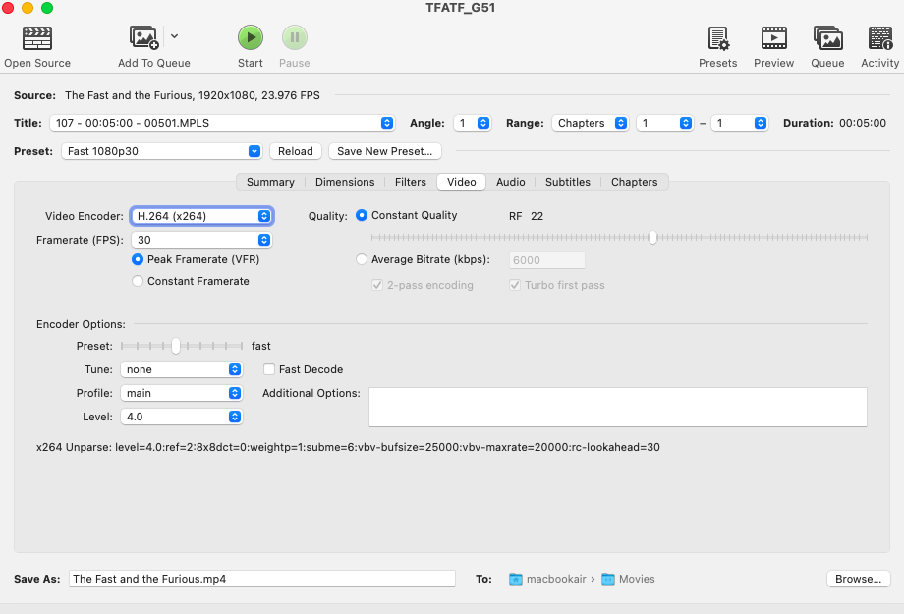Viewport: 904px width, 614px height.
Task: Click the Save As filename field
Action: pyautogui.click(x=261, y=579)
